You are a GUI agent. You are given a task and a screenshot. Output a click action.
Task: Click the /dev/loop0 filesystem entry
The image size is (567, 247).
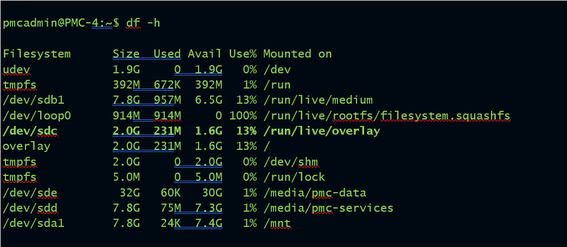tap(37, 116)
